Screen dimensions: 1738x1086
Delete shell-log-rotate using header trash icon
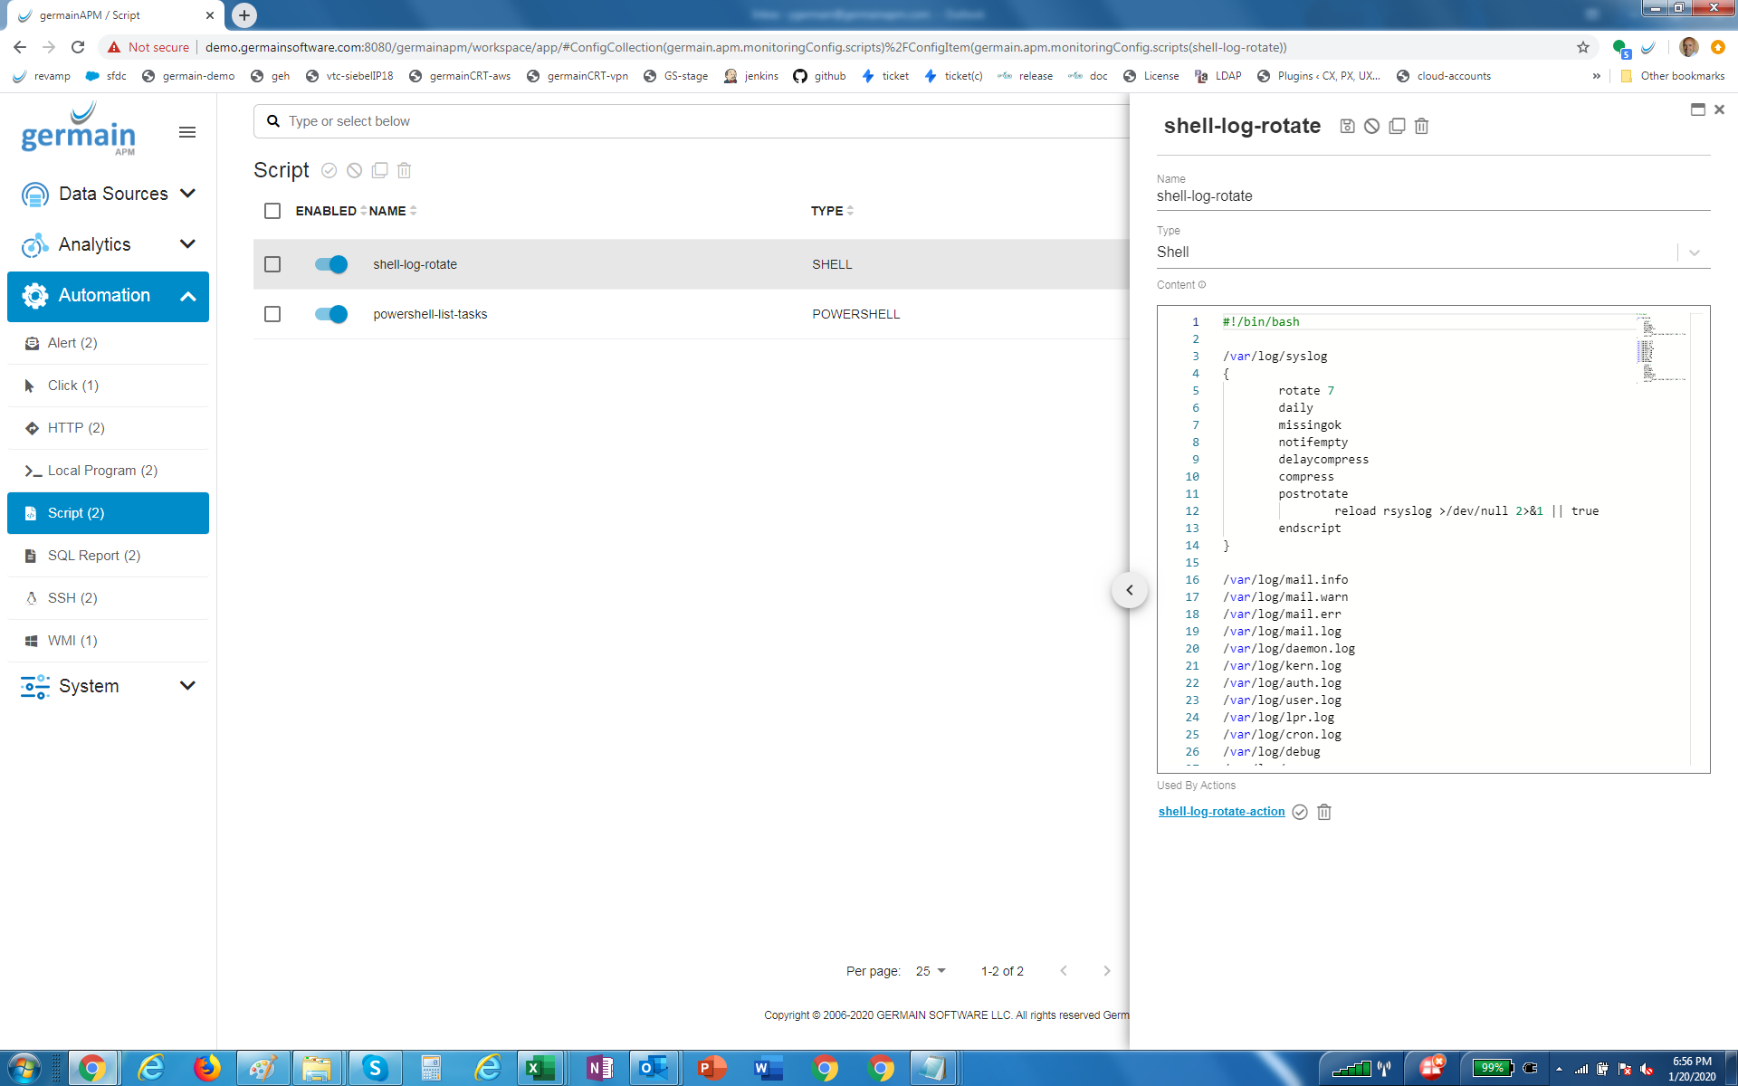[1421, 127]
